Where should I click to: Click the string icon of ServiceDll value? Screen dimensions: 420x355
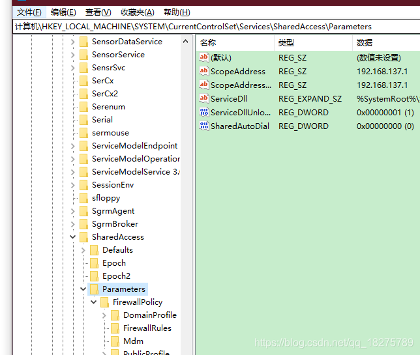tap(204, 98)
